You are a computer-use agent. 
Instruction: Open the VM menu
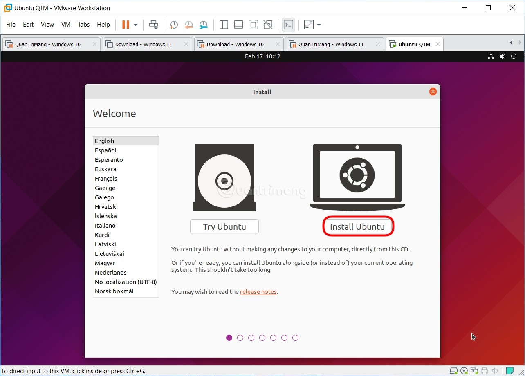coord(66,25)
